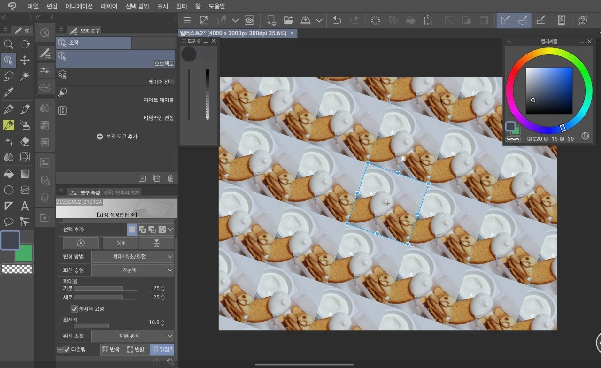This screenshot has height=368, width=601.
Task: Open file with folder icon in command bar
Action: click(288, 20)
